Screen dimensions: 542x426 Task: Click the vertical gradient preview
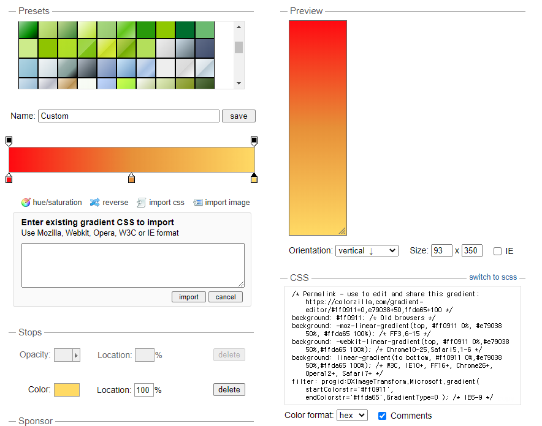pyautogui.click(x=318, y=128)
